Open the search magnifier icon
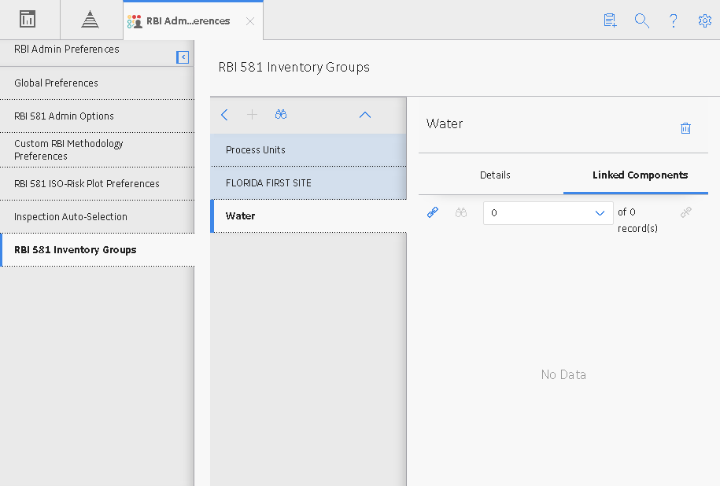Screen dimensions: 720x486 pyautogui.click(x=642, y=20)
